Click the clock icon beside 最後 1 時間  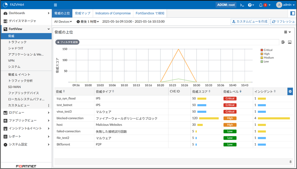coord(78,22)
